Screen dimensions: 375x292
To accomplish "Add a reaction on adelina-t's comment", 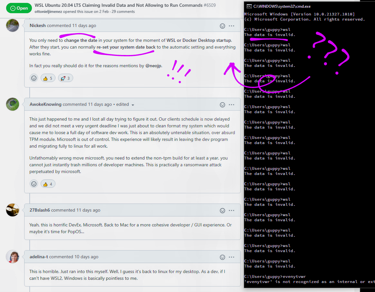I will tap(222, 257).
